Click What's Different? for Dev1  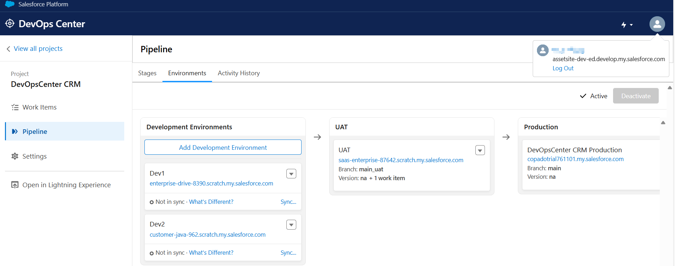coord(211,202)
